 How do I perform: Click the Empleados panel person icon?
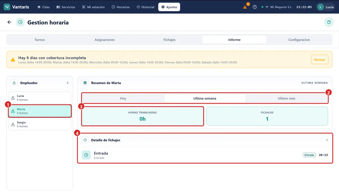[14, 83]
